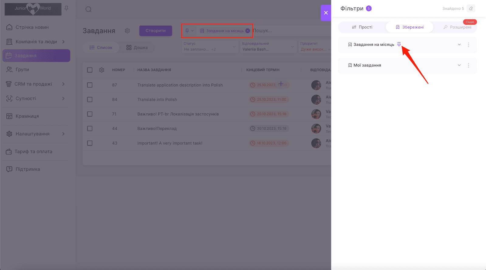This screenshot has height=270, width=486.
Task: Open the search magnifier icon in header
Action: click(x=88, y=9)
